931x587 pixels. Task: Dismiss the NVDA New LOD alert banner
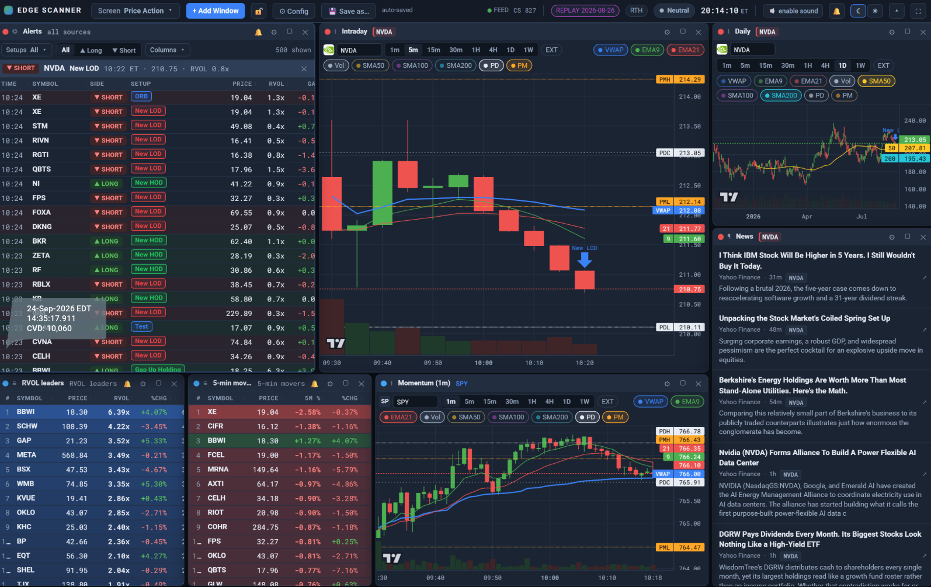304,69
